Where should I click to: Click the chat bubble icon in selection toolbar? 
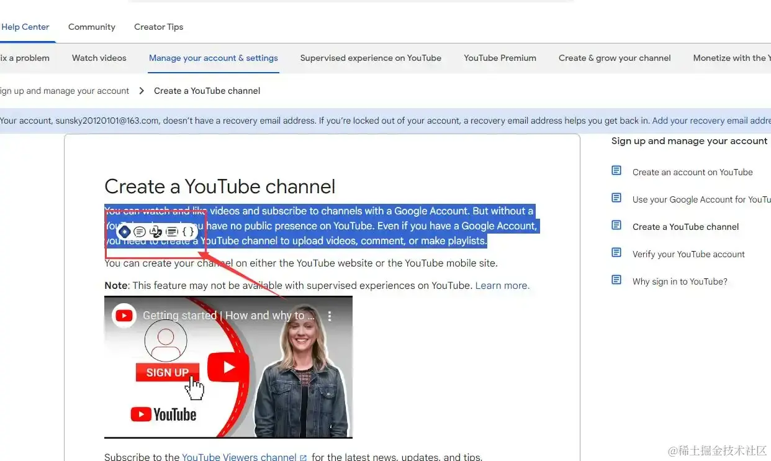pyautogui.click(x=140, y=232)
